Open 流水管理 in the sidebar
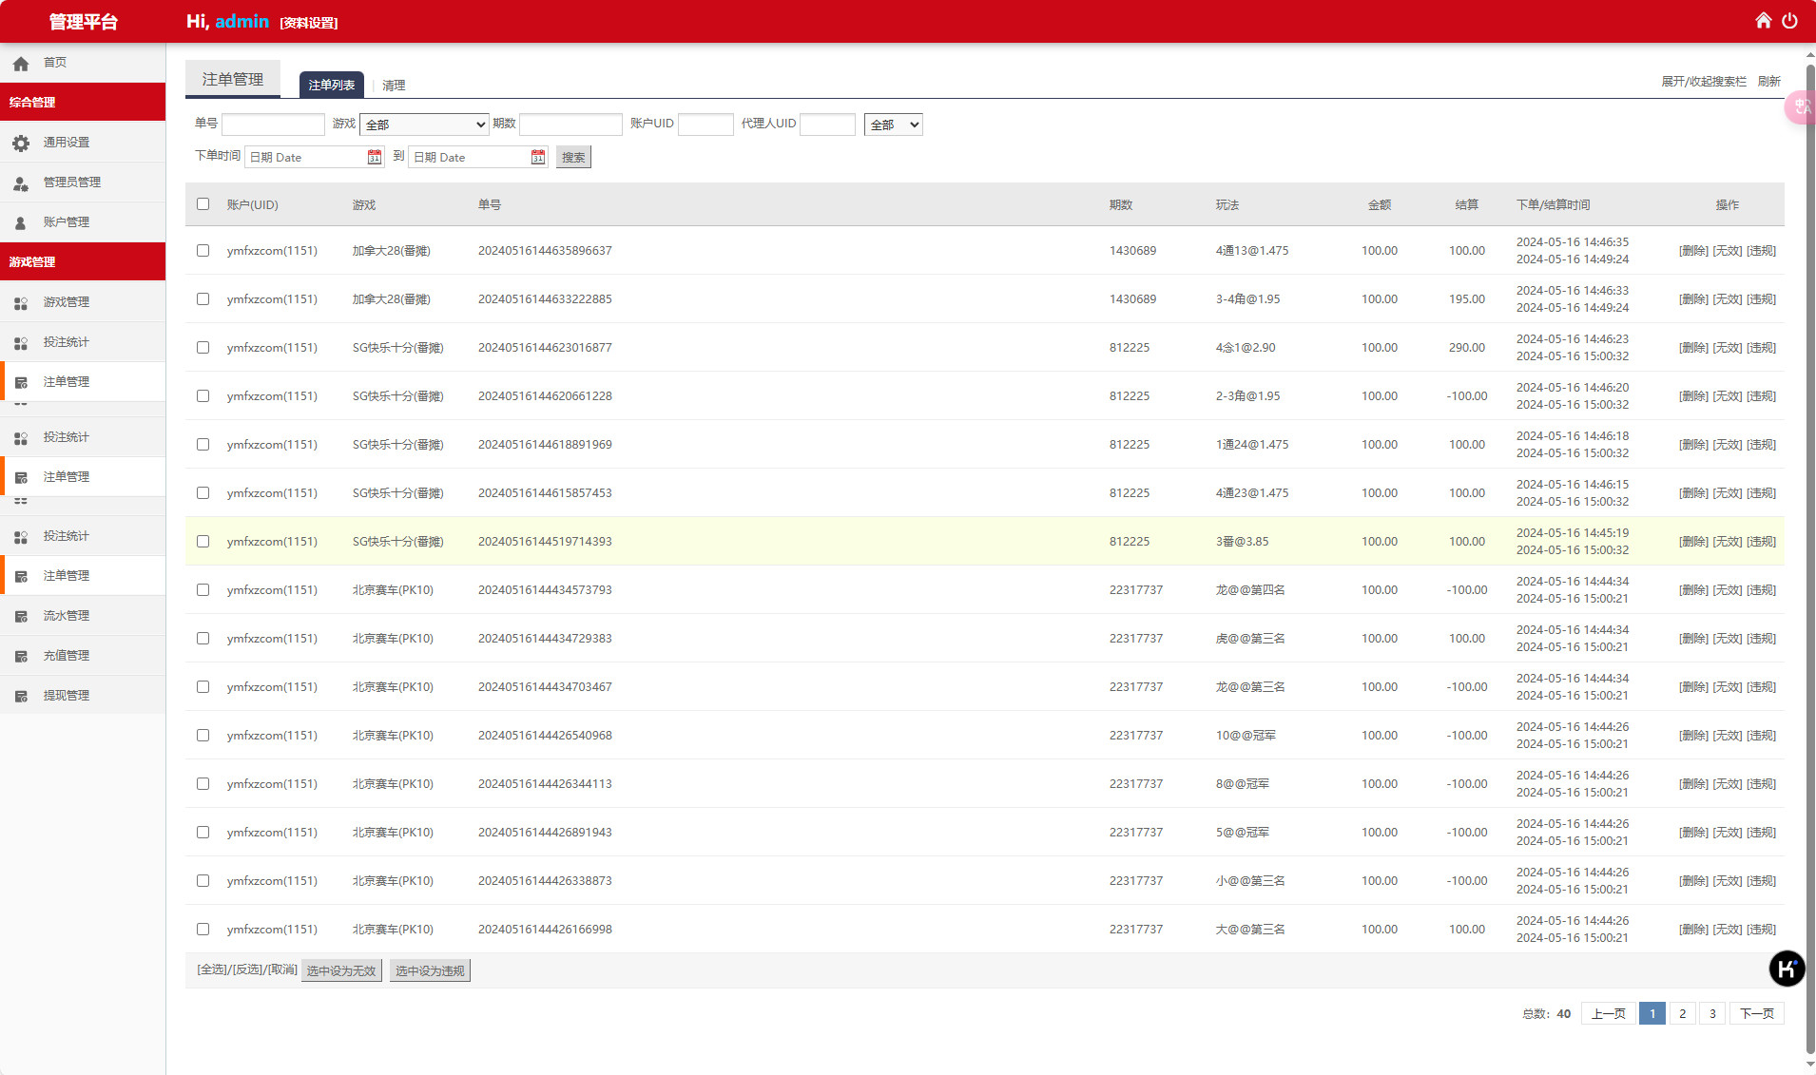Screen dimensions: 1816x1075 [x=67, y=616]
